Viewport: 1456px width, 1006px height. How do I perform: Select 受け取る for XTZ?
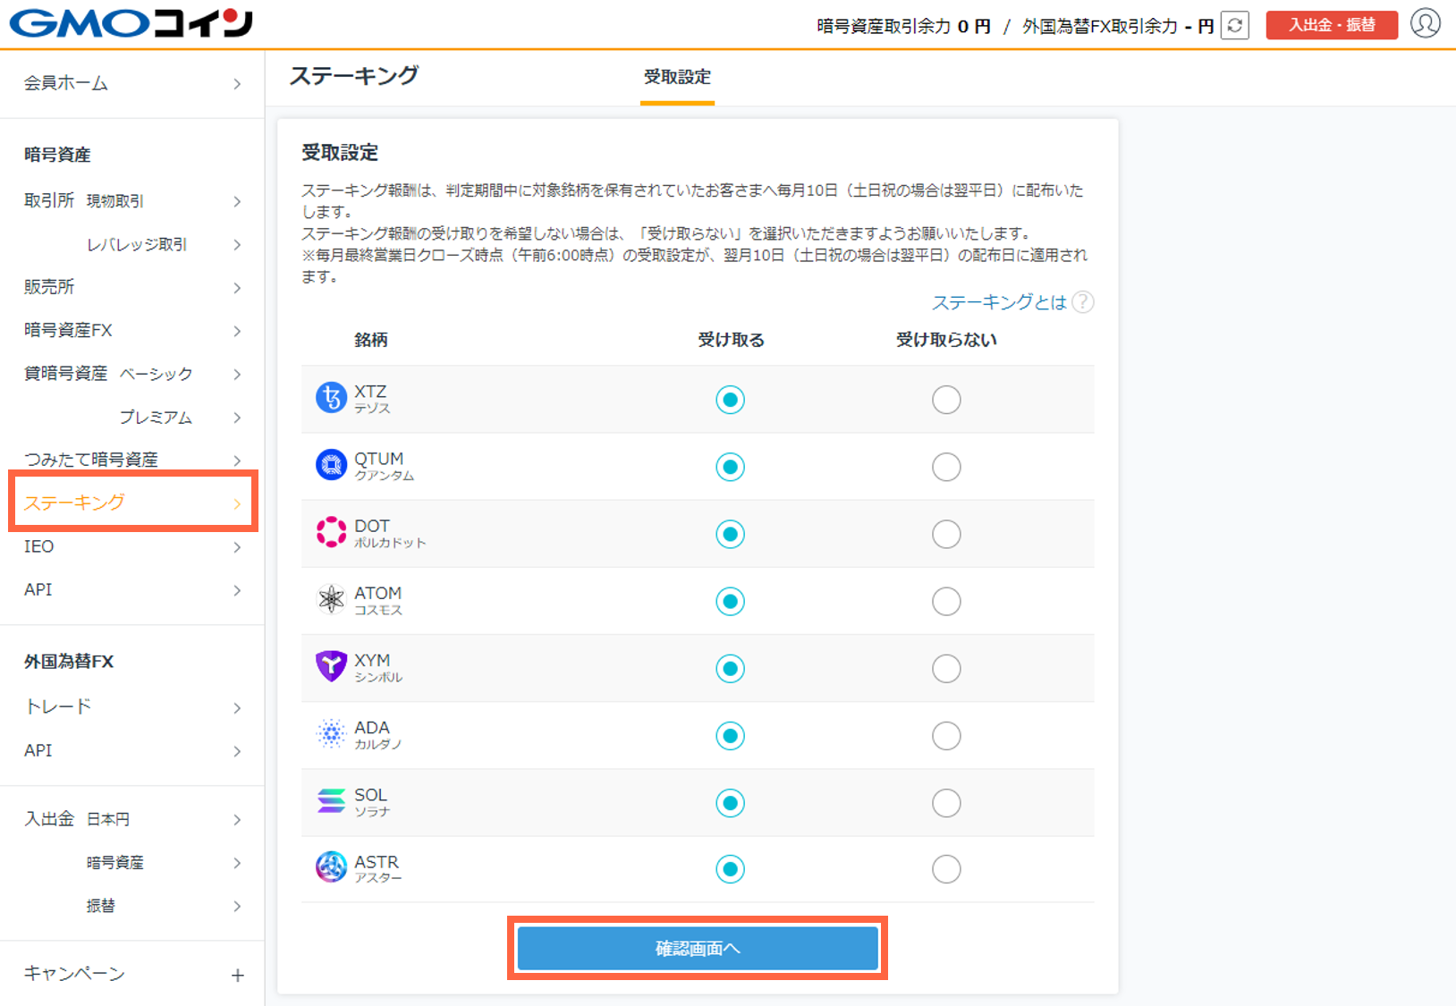tap(730, 400)
